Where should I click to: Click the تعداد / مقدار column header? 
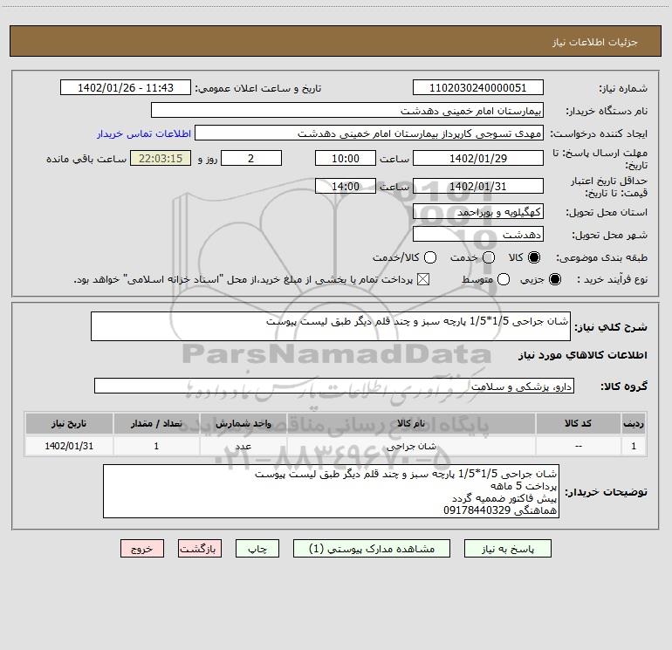coord(156,424)
